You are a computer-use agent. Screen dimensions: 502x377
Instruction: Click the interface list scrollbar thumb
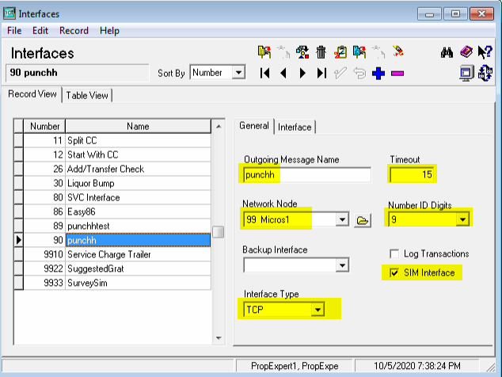tap(219, 232)
